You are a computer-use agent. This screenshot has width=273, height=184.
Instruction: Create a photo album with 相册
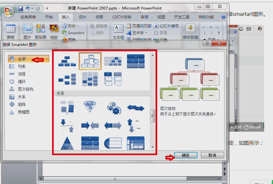pos(54,31)
